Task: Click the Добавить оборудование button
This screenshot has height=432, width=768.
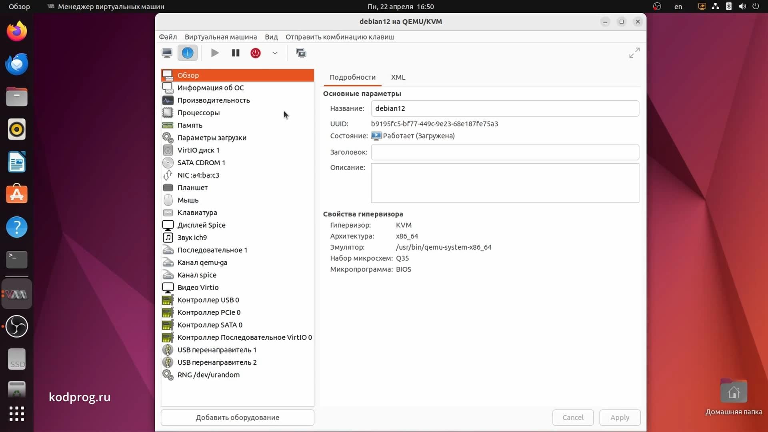Action: (238, 418)
